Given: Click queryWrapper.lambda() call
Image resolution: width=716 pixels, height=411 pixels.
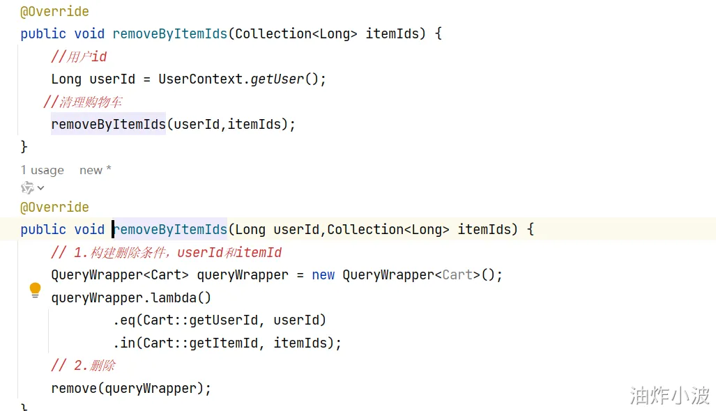Looking at the screenshot, I should click(131, 298).
